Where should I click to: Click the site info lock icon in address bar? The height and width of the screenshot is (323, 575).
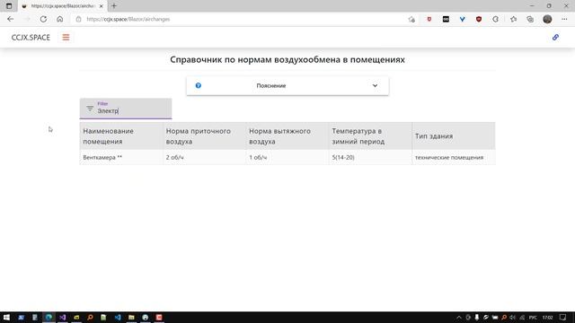78,19
